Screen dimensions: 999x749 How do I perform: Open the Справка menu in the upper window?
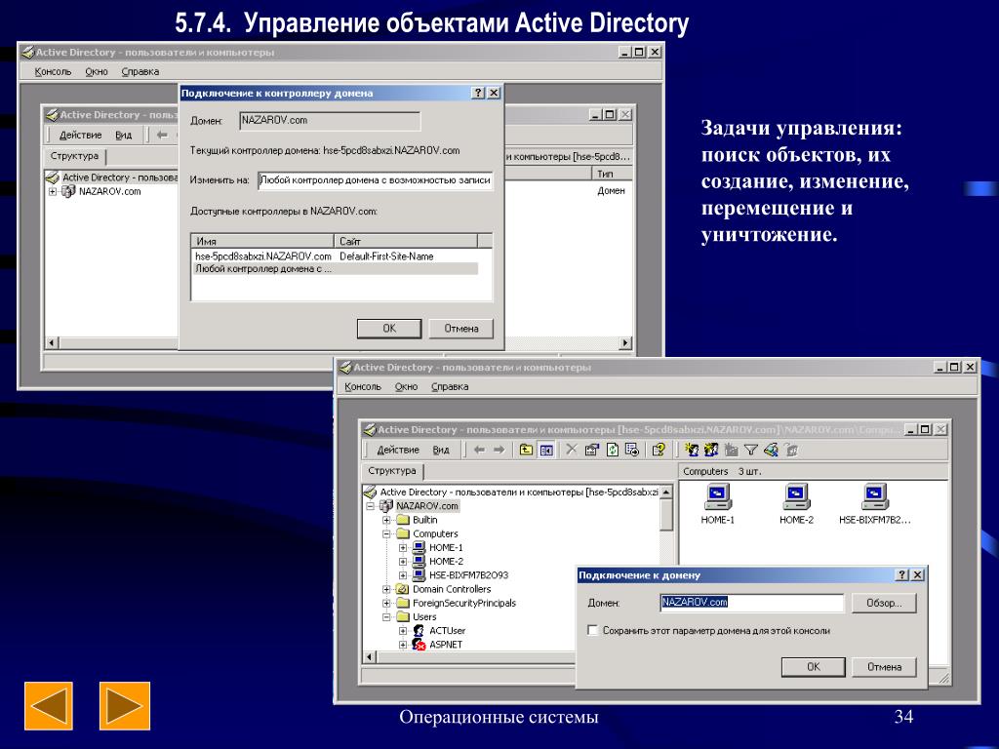140,72
